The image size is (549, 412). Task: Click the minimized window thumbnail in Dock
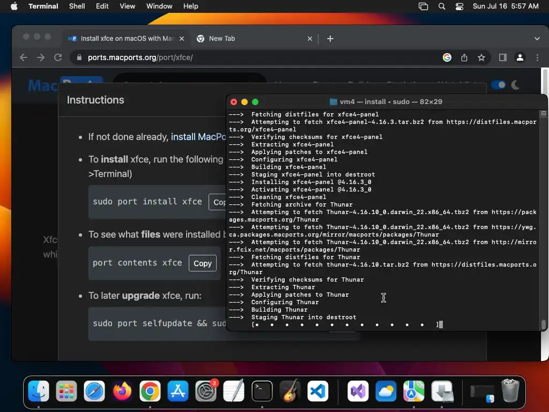482,393
